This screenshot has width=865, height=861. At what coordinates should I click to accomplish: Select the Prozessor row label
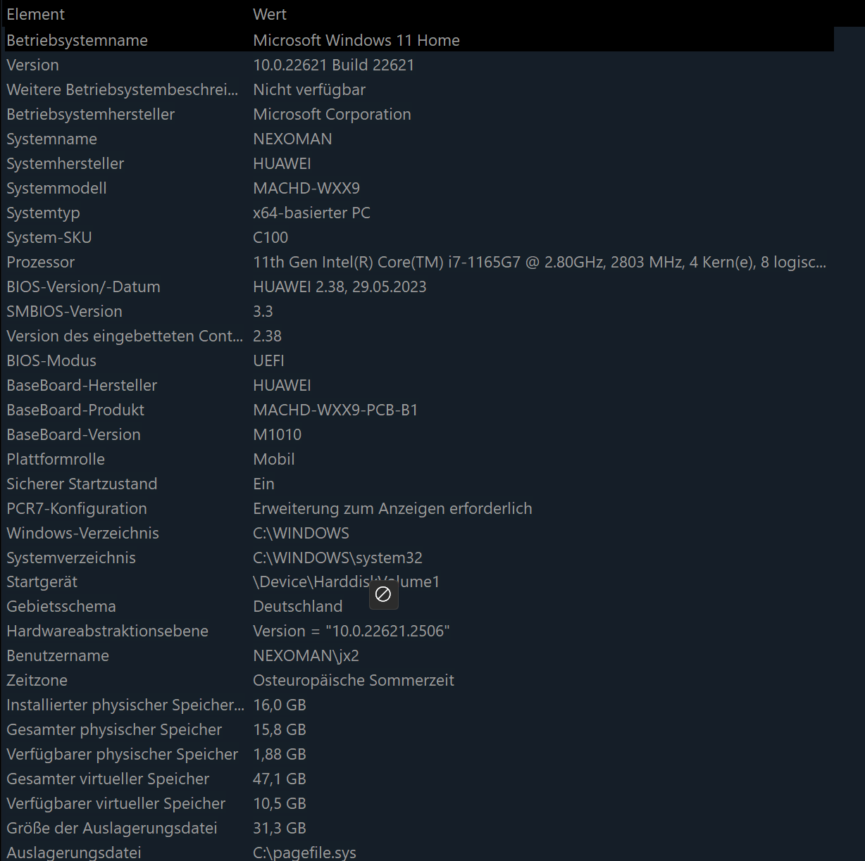pyautogui.click(x=41, y=262)
